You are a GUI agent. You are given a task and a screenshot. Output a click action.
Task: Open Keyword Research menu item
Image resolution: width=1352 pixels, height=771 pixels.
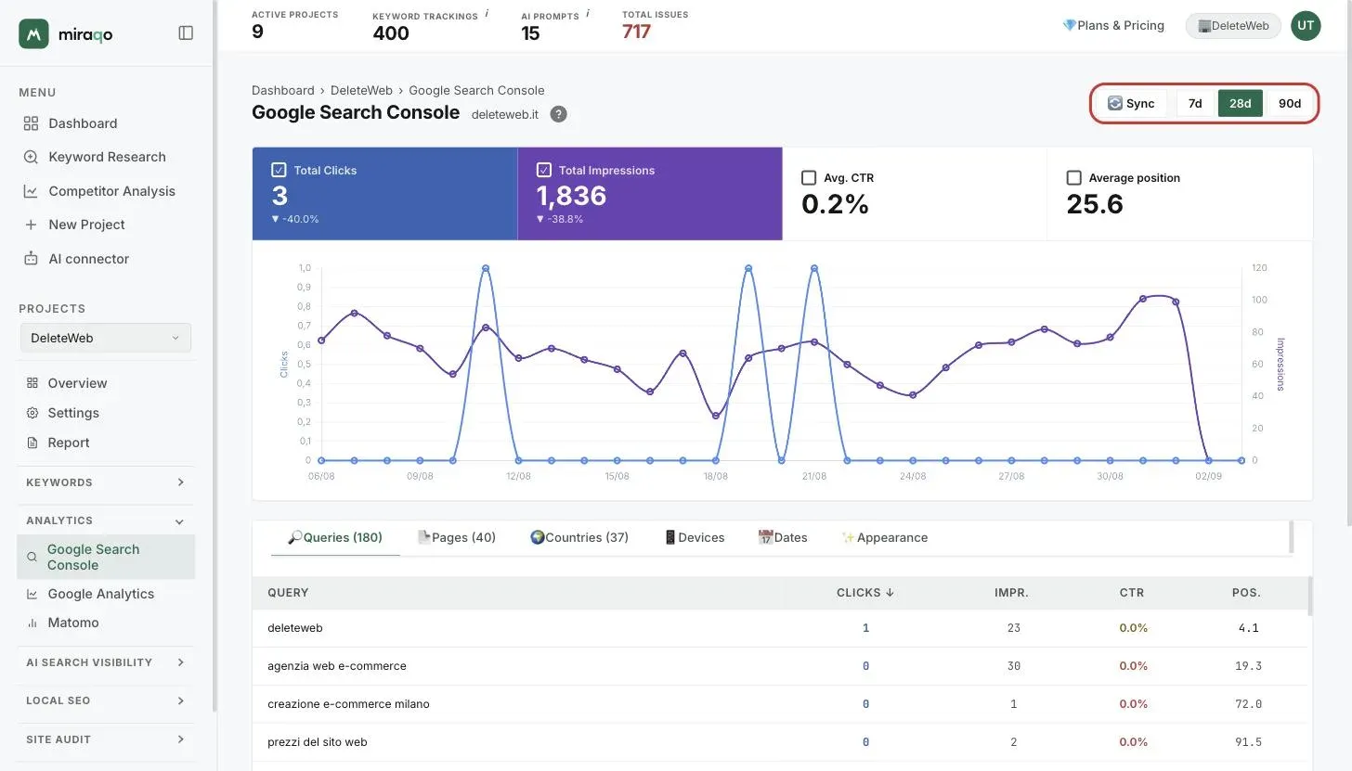pyautogui.click(x=107, y=157)
